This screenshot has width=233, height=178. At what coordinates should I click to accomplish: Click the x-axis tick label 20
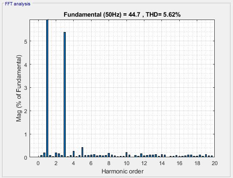[x=215, y=163]
